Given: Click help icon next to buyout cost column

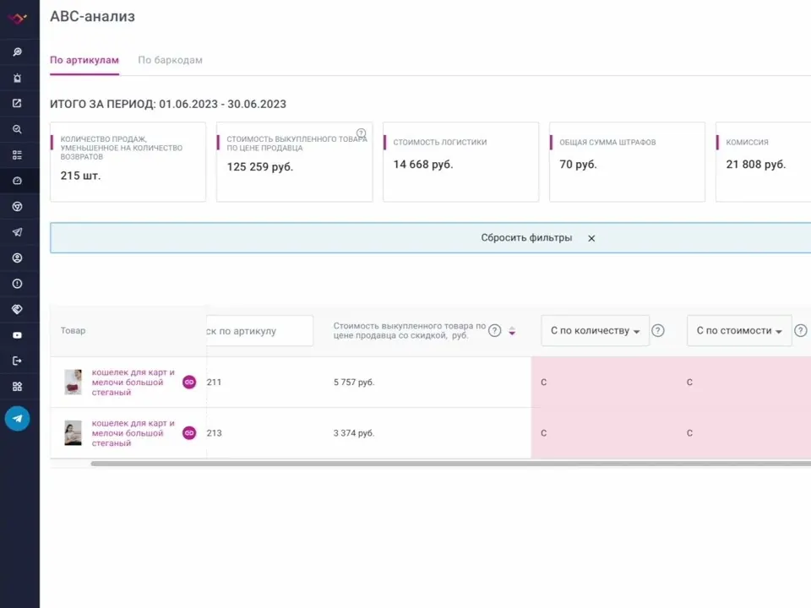Looking at the screenshot, I should point(494,331).
